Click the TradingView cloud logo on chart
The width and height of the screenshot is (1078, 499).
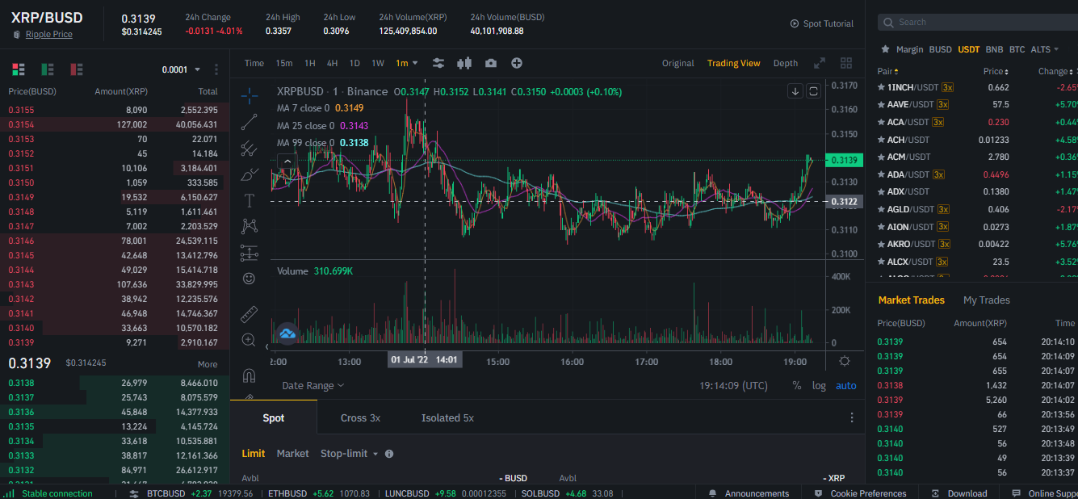click(x=287, y=333)
